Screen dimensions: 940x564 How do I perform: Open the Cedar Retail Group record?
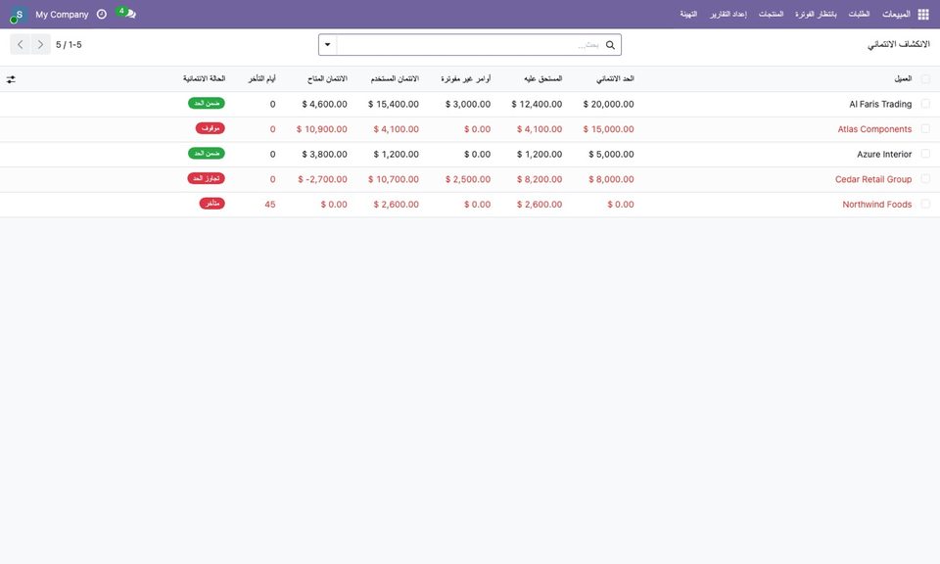tap(873, 180)
